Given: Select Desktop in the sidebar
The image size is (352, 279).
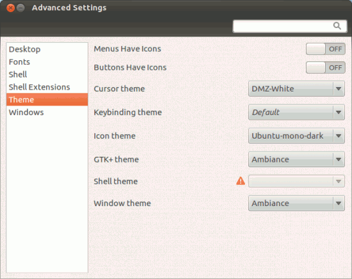Looking at the screenshot, I should point(47,49).
